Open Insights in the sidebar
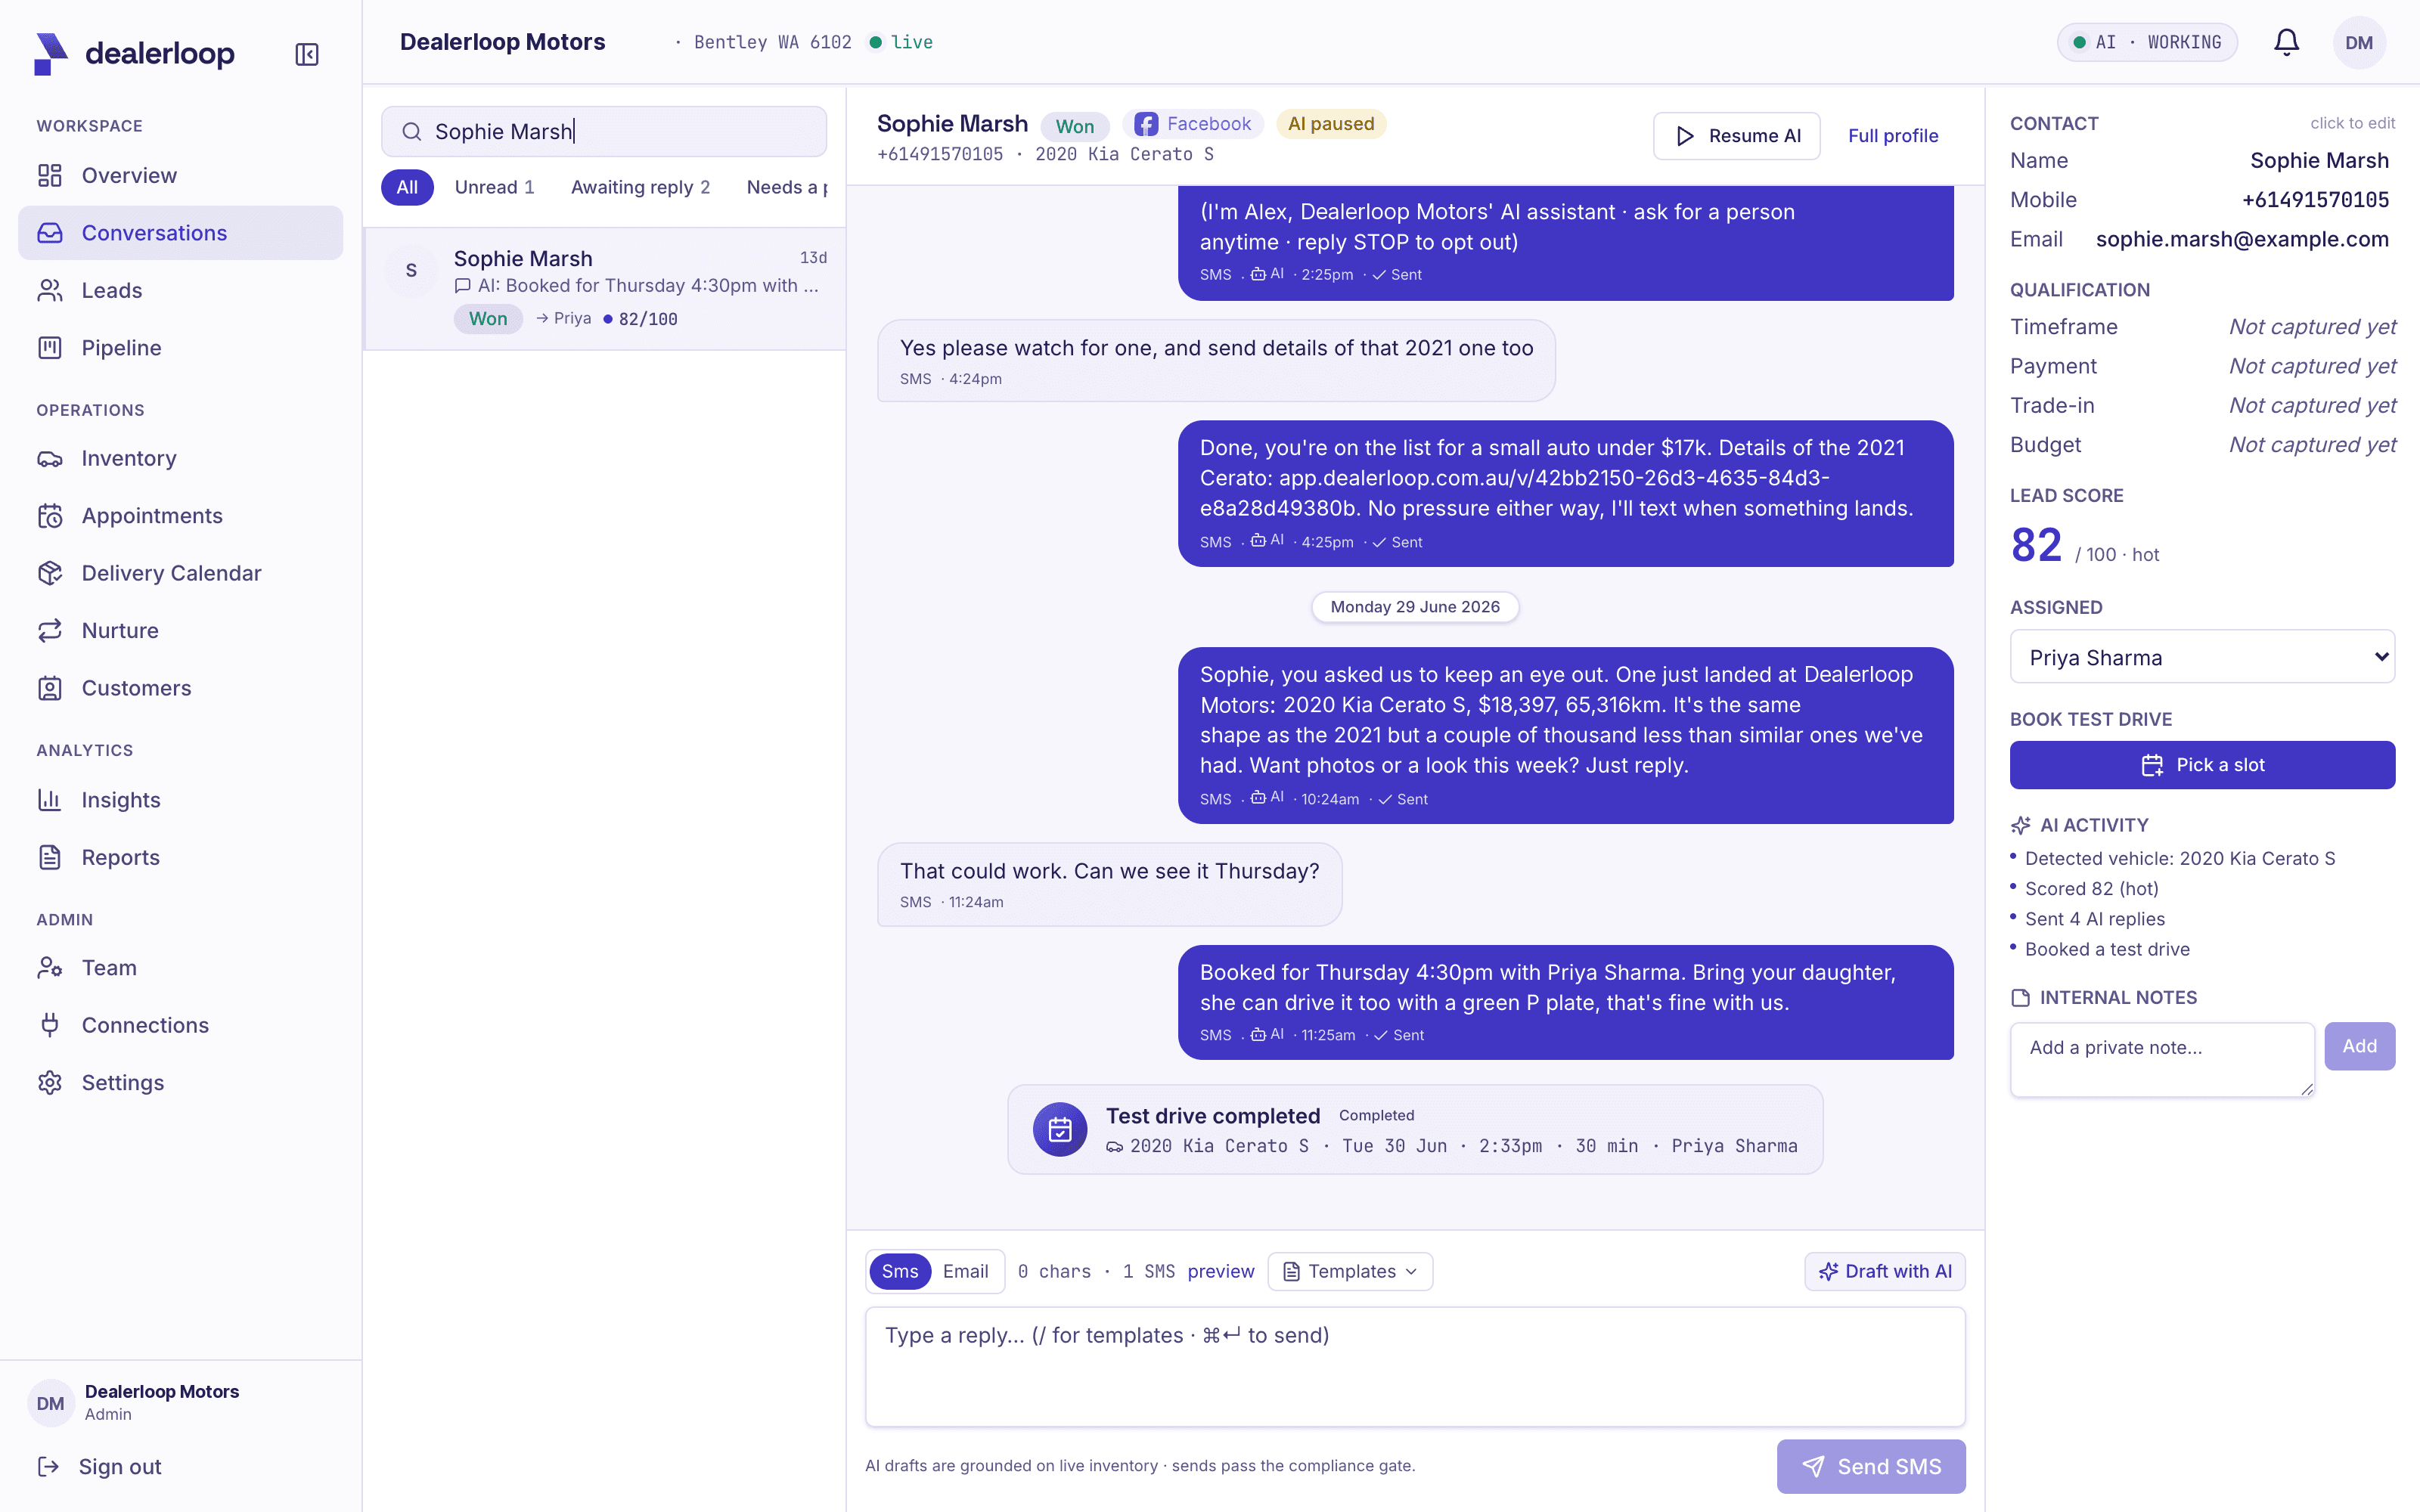Screen dimensions: 2420x1512 (x=180, y=800)
